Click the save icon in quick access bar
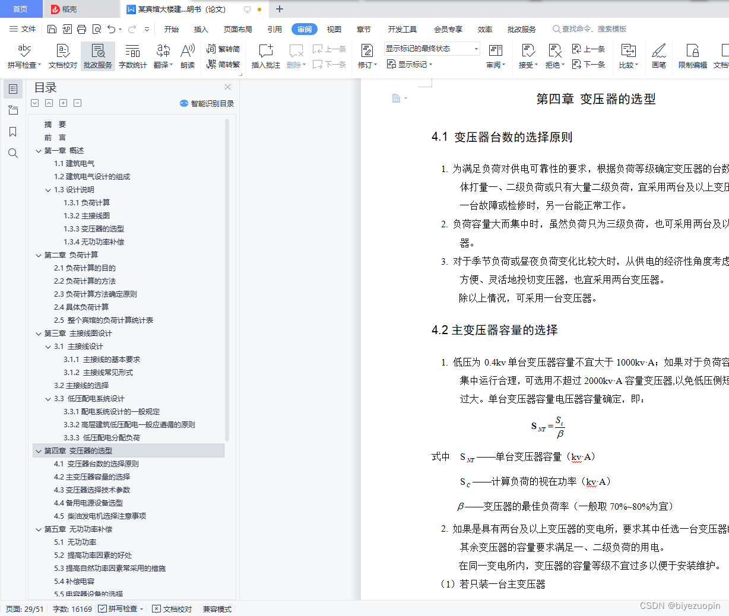The height and width of the screenshot is (616, 729). click(x=52, y=29)
